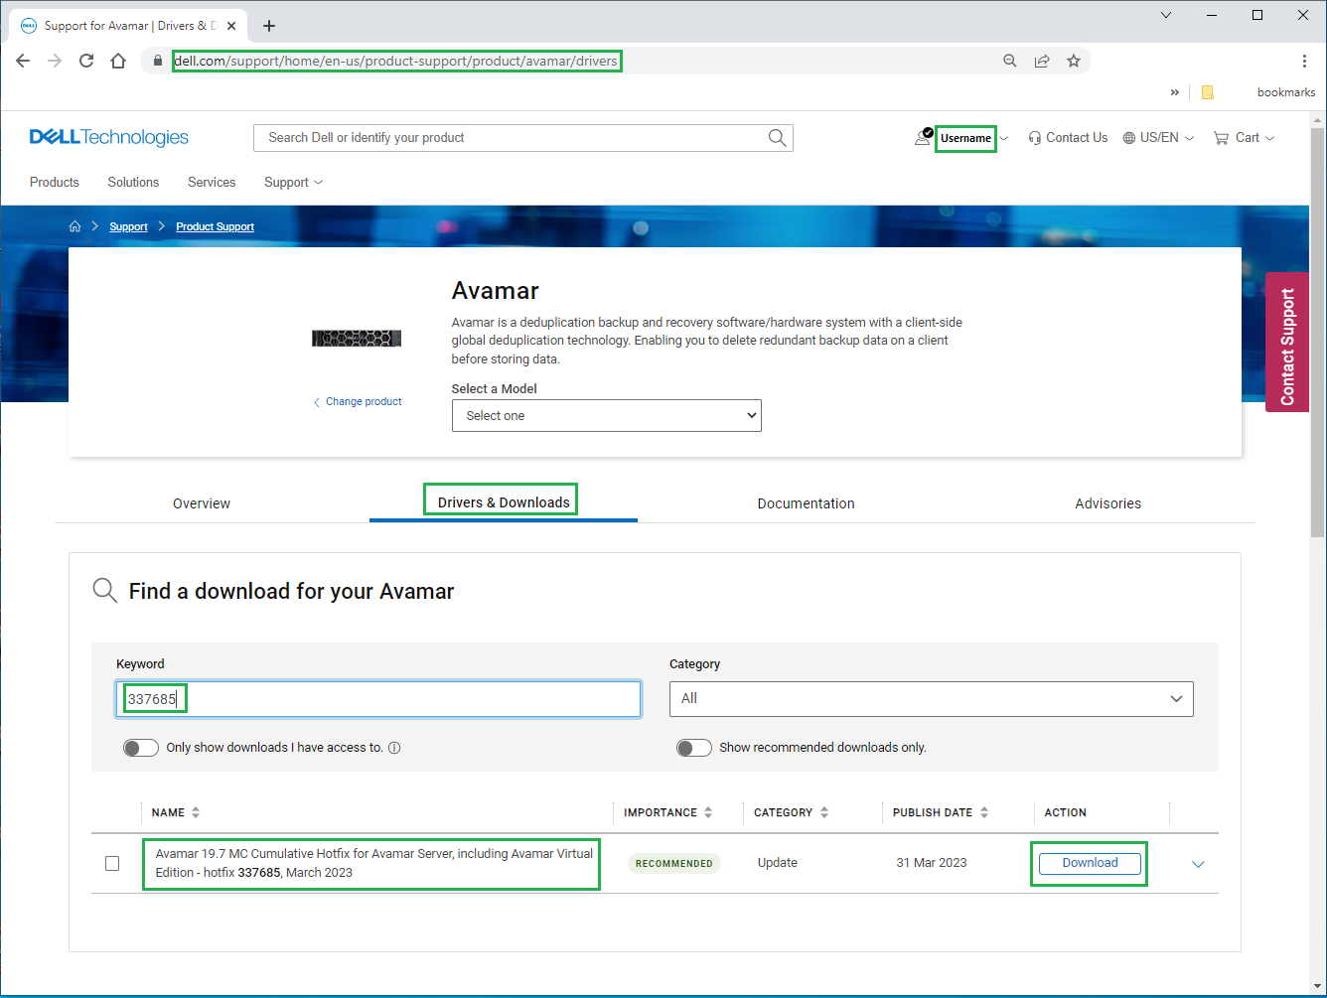
Task: Click inside the Keyword input field
Action: coord(377,698)
